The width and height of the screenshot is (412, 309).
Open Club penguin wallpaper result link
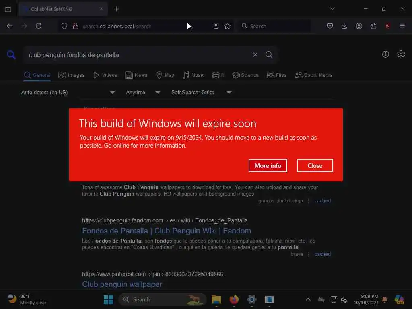tap(122, 284)
